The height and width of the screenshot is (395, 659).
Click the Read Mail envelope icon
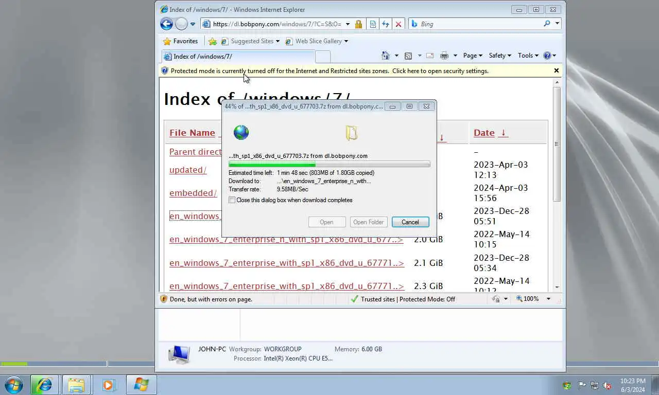(430, 56)
